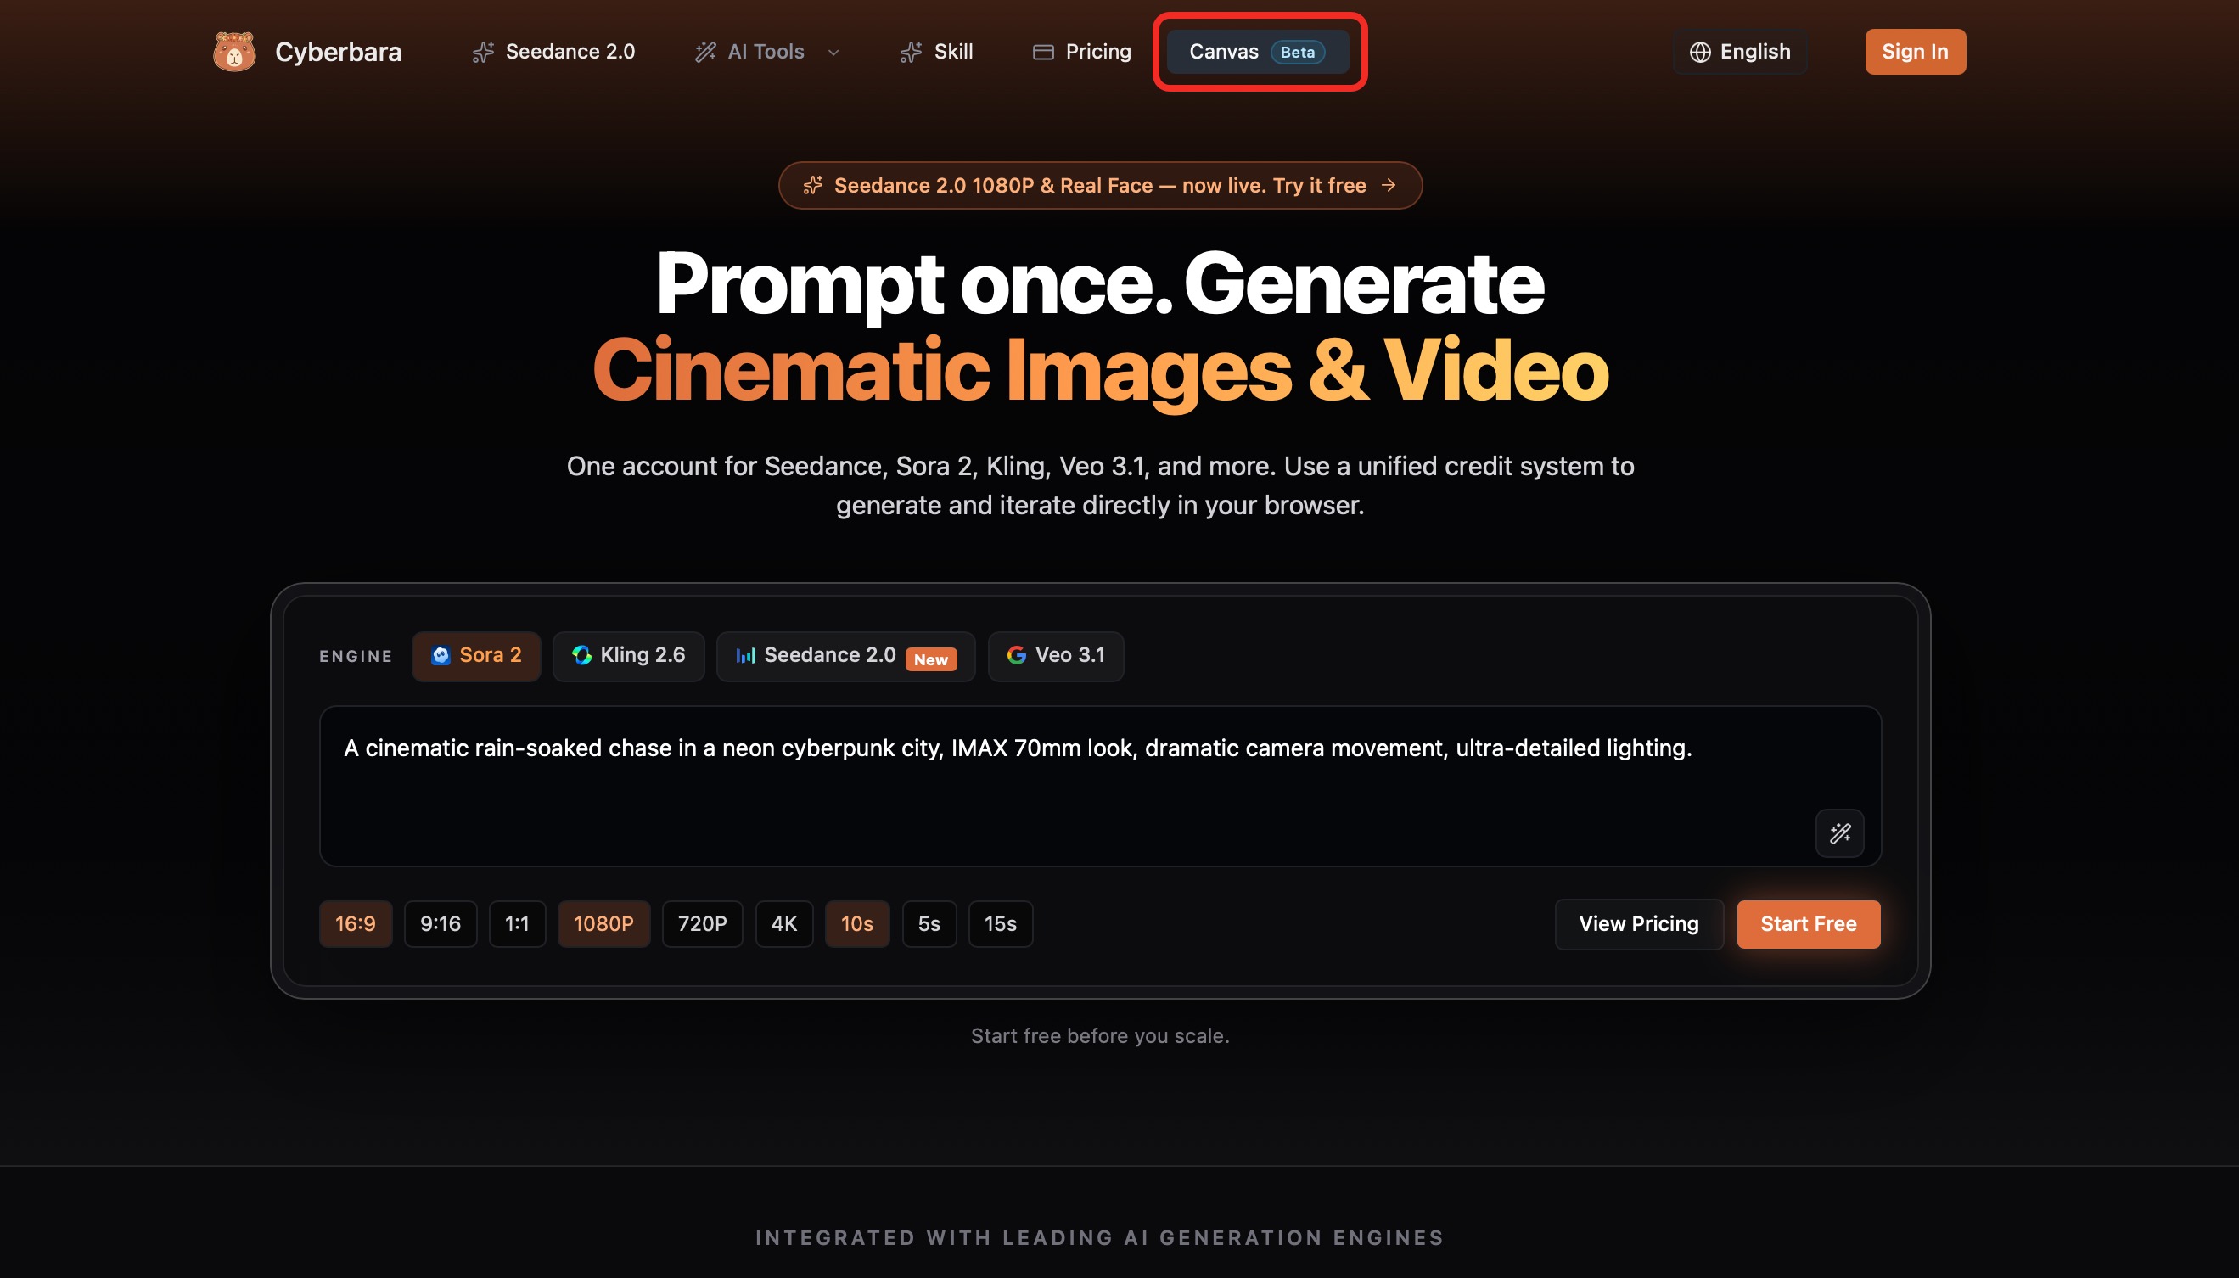2239x1278 pixels.
Task: Set aspect ratio to 16:9
Action: click(356, 924)
